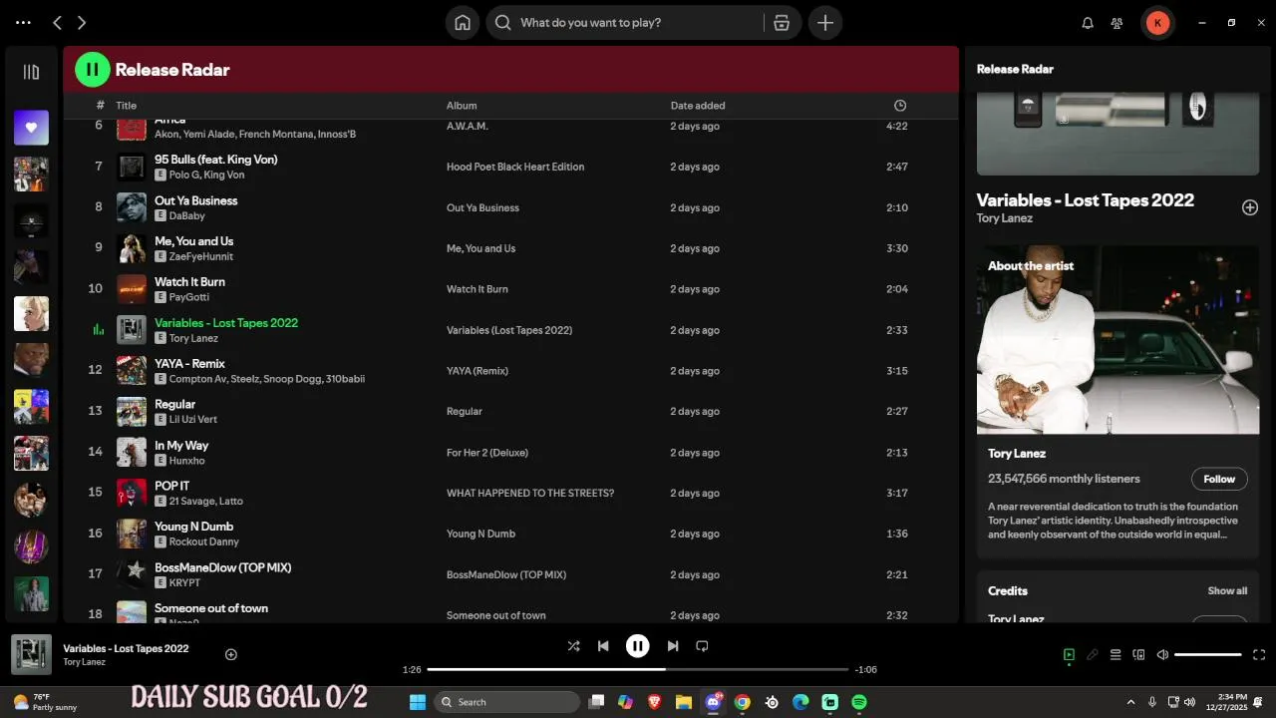This screenshot has width=1276, height=718.
Task: Open Microsoft Edge from the taskbar
Action: click(x=800, y=702)
